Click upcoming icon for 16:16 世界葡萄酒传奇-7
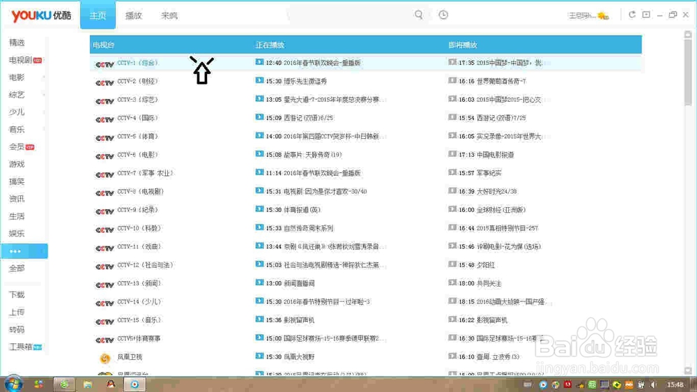Viewport: 697px width, 392px height. pyautogui.click(x=452, y=80)
